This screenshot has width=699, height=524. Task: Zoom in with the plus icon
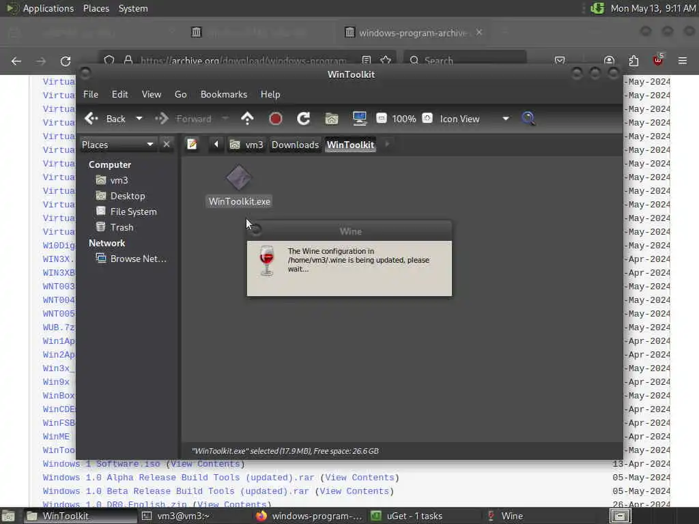pos(427,118)
